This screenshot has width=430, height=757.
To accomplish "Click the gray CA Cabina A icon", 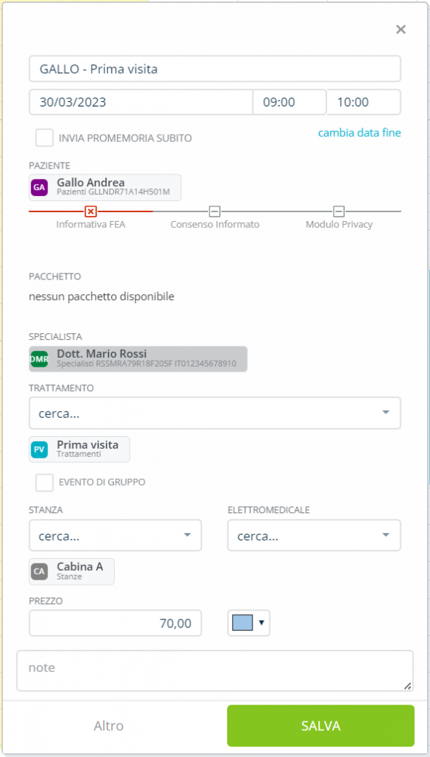I will (40, 571).
